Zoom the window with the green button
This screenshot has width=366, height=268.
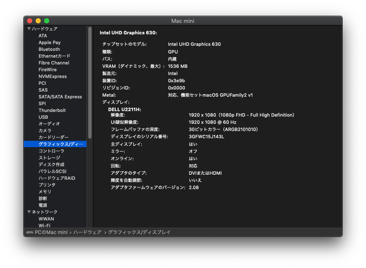tap(47, 21)
